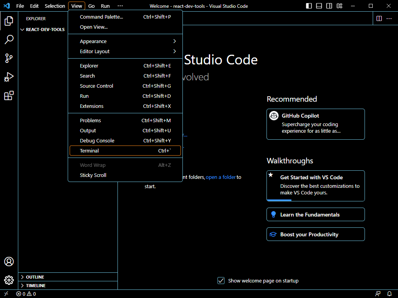Open the Go menu
The width and height of the screenshot is (398, 298).
pos(91,6)
